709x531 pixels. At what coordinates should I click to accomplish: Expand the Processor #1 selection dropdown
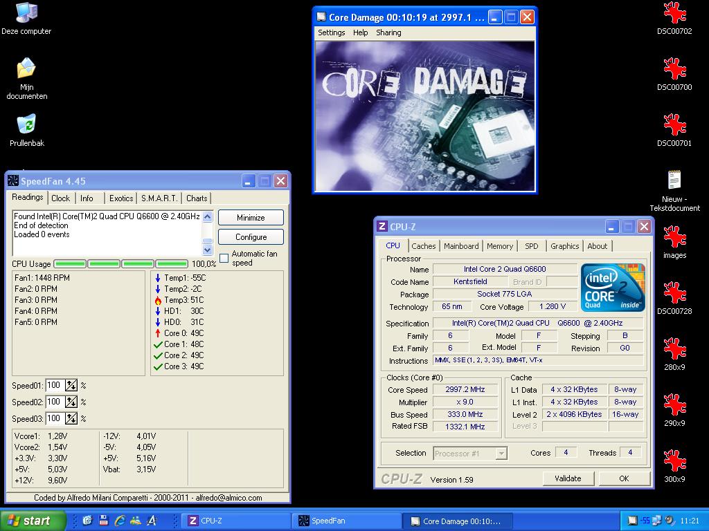pos(501,454)
